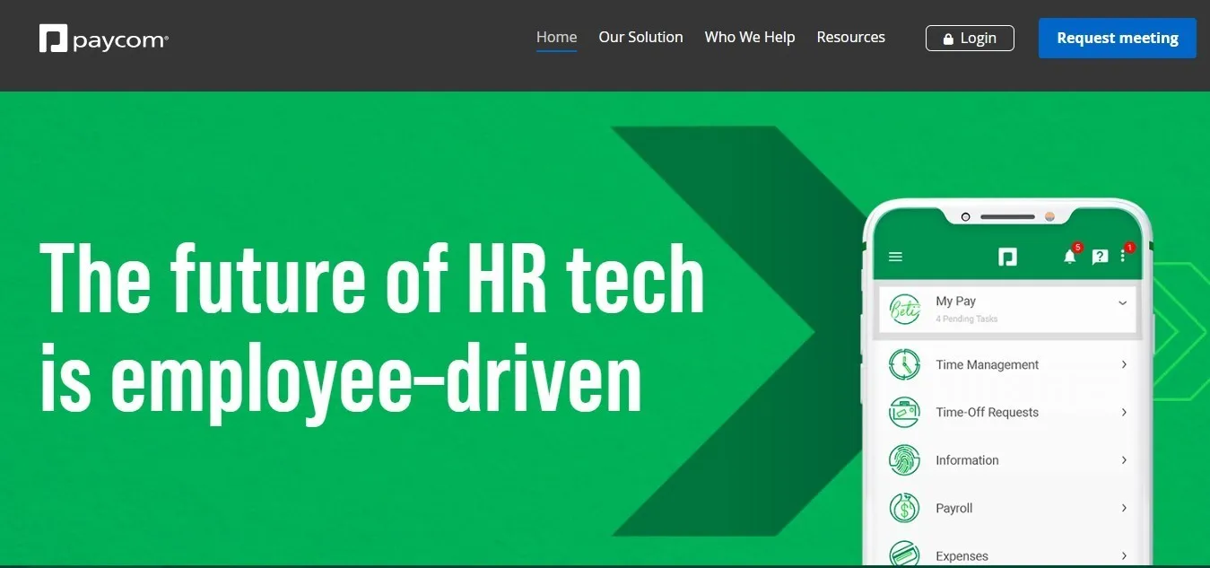Screen dimensions: 1210x568
Task: Click the Expenses card icon
Action: coord(904,555)
